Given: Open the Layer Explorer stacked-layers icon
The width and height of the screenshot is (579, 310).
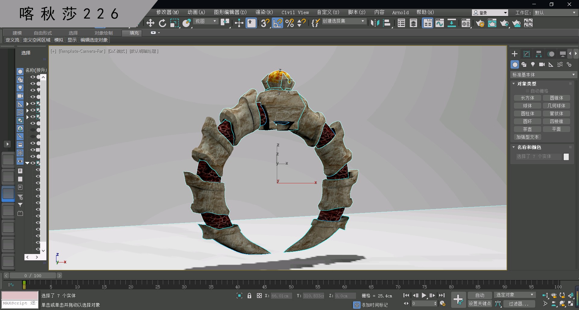Looking at the screenshot, I should click(413, 23).
